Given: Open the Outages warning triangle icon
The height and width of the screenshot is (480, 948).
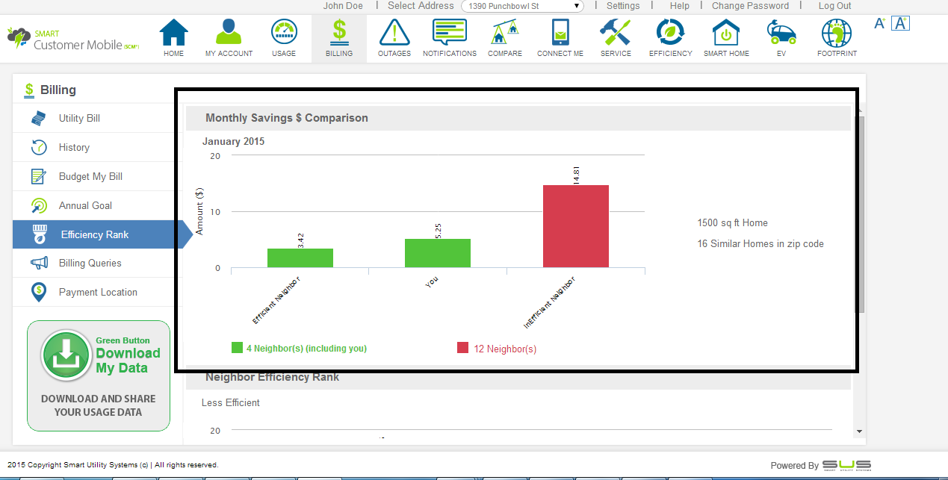Looking at the screenshot, I should 394,34.
